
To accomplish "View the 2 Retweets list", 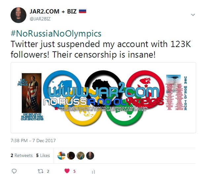I will pos(22,155).
